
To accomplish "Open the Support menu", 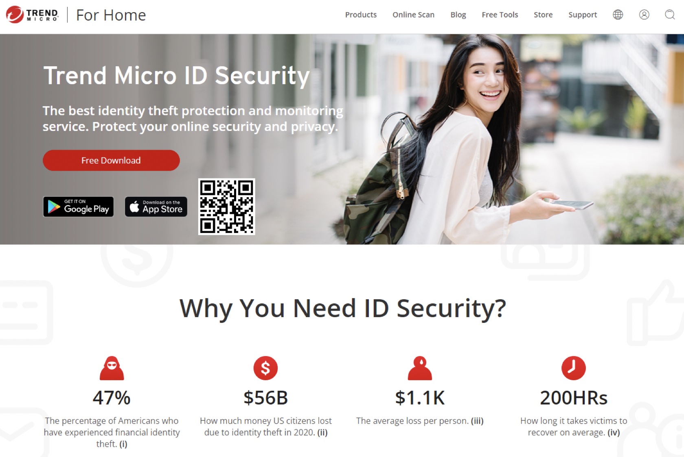I will tap(583, 15).
